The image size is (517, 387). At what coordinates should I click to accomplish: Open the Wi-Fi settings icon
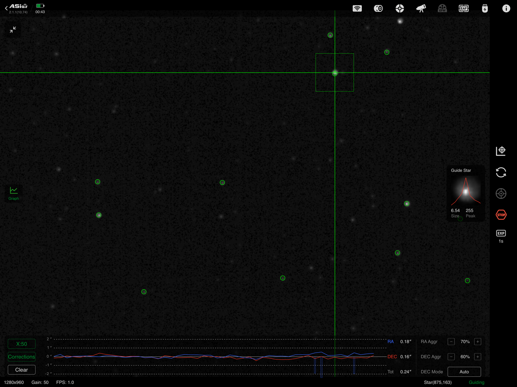[x=357, y=8]
